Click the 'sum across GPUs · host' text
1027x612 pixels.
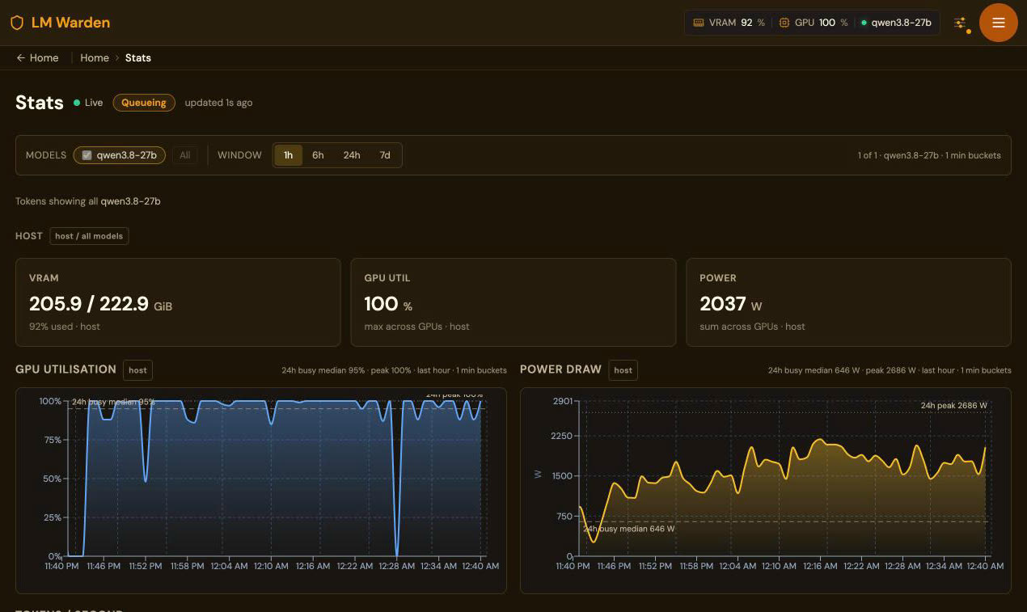click(752, 327)
